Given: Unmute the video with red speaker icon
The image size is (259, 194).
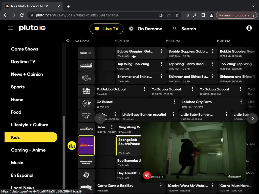Looking at the screenshot, I should (147, 175).
